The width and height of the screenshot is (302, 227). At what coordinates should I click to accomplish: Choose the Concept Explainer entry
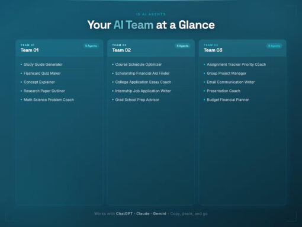point(39,82)
